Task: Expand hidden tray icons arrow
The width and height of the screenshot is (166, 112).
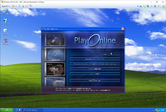Action: (x=156, y=110)
